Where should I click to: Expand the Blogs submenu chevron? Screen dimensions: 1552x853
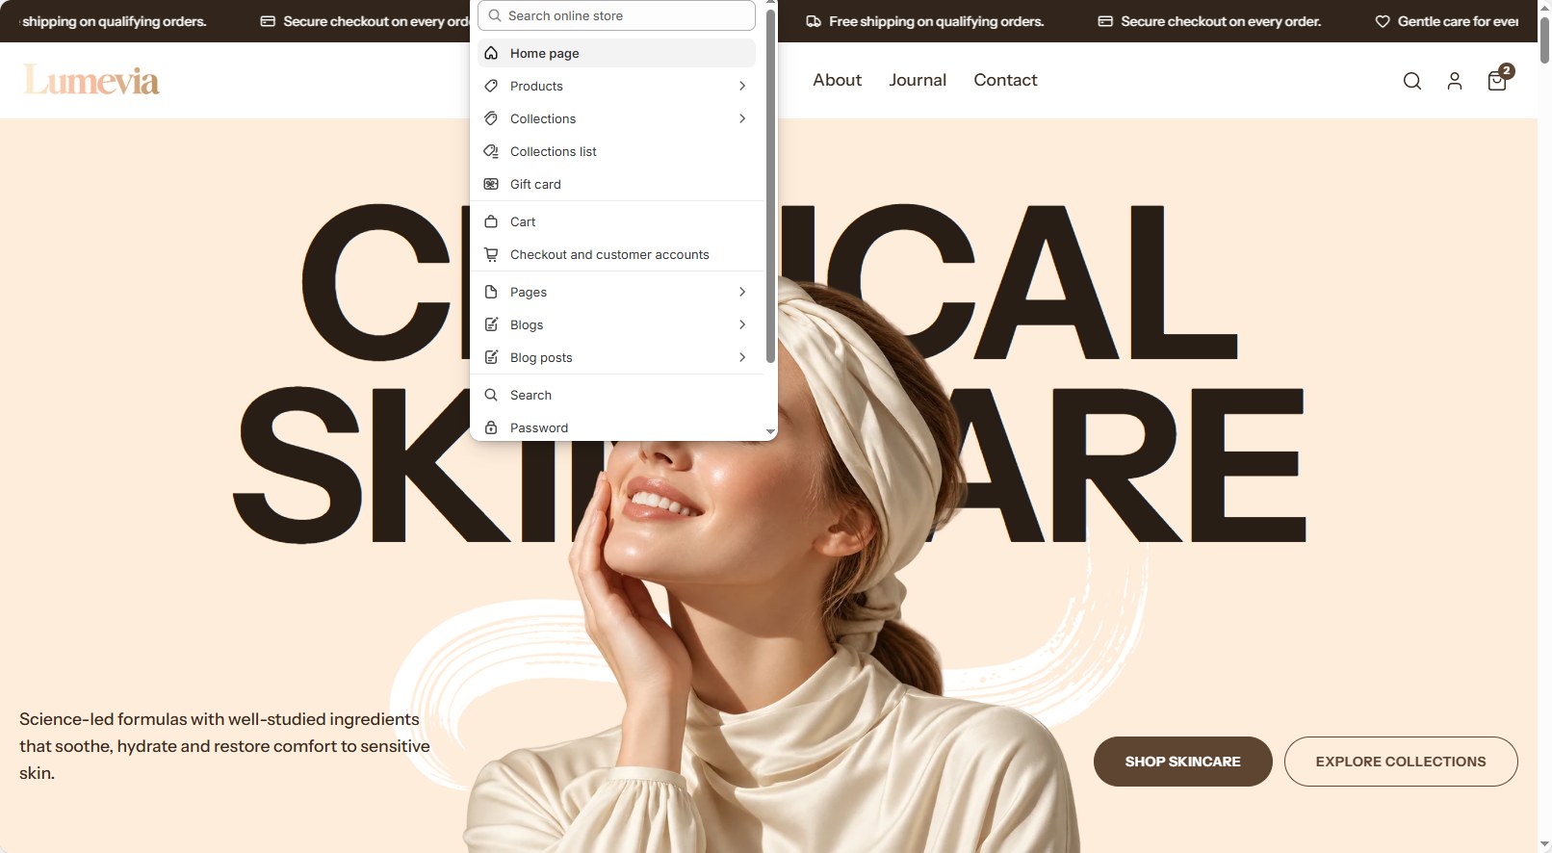click(x=742, y=324)
